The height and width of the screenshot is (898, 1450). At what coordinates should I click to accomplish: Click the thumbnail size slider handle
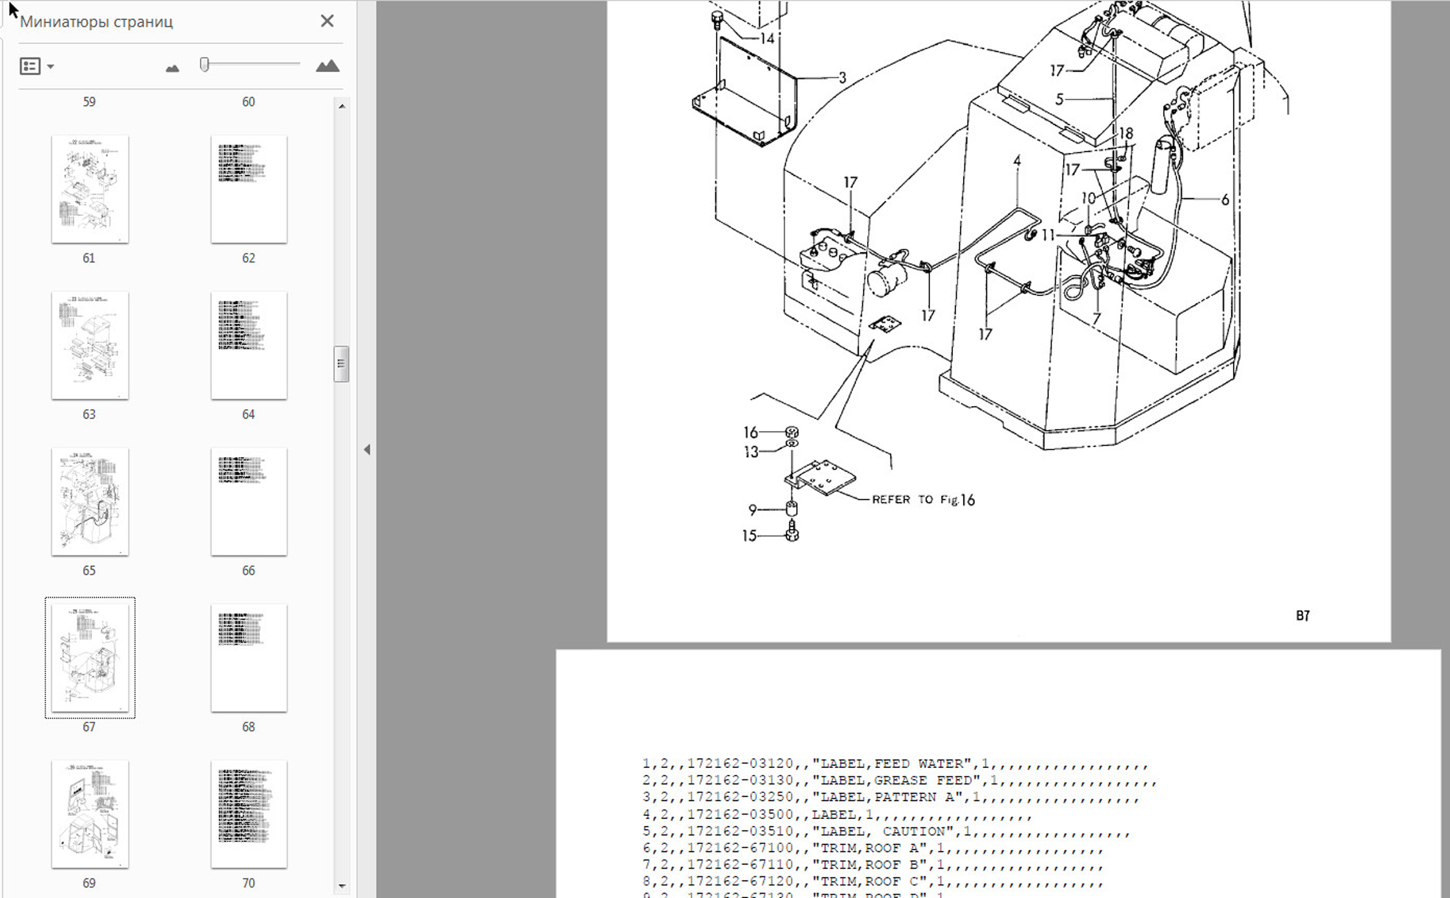click(204, 64)
